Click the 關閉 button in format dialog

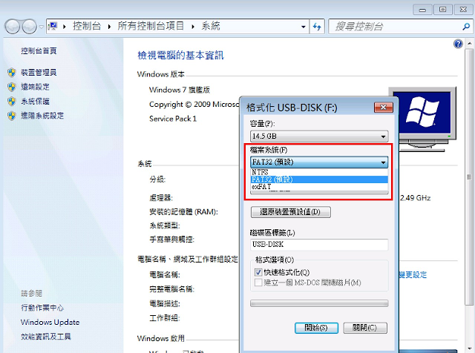(x=365, y=328)
